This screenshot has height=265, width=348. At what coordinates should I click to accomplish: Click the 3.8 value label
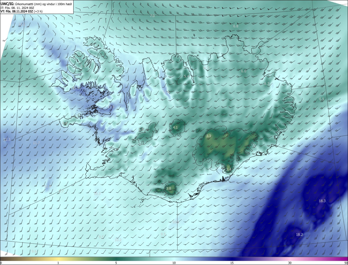(x=169, y=188)
